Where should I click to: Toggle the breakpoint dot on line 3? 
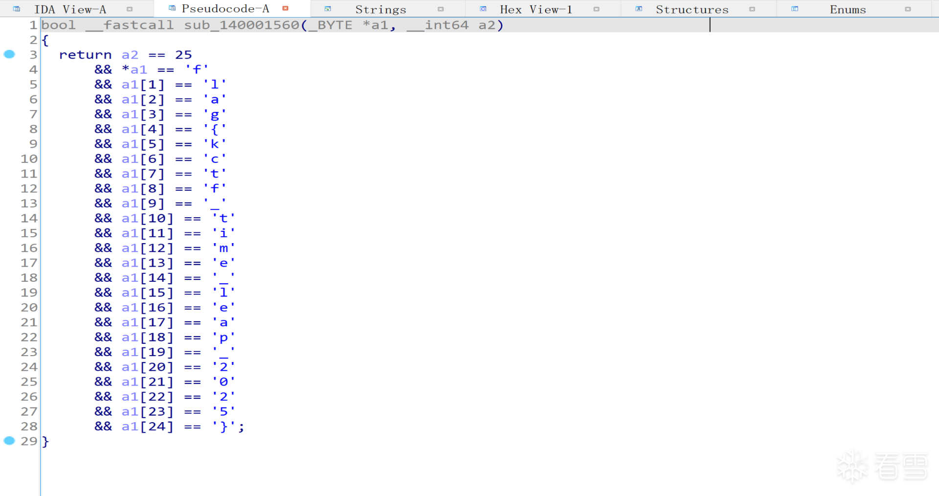[x=9, y=54]
